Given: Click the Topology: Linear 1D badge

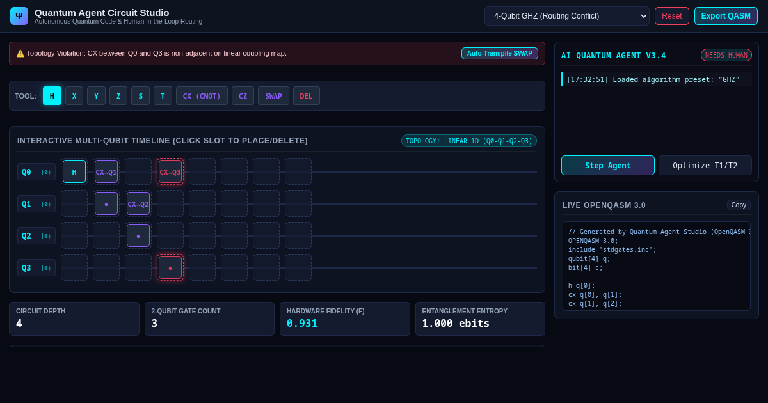Looking at the screenshot, I should coord(469,141).
